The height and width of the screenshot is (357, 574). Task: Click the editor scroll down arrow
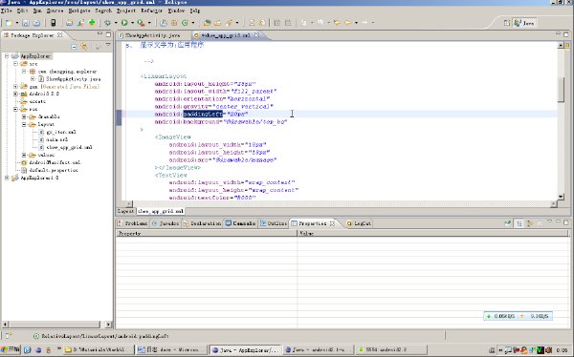point(561,197)
